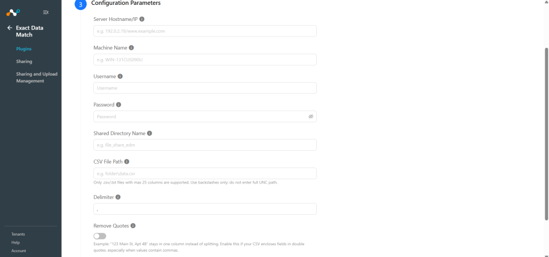Click Password field info icon
Image resolution: width=549 pixels, height=257 pixels.
point(118,105)
